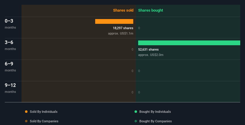This screenshot has width=245, height=125.
Task: Select the 9–12 months row label
Action: (x=10, y=88)
